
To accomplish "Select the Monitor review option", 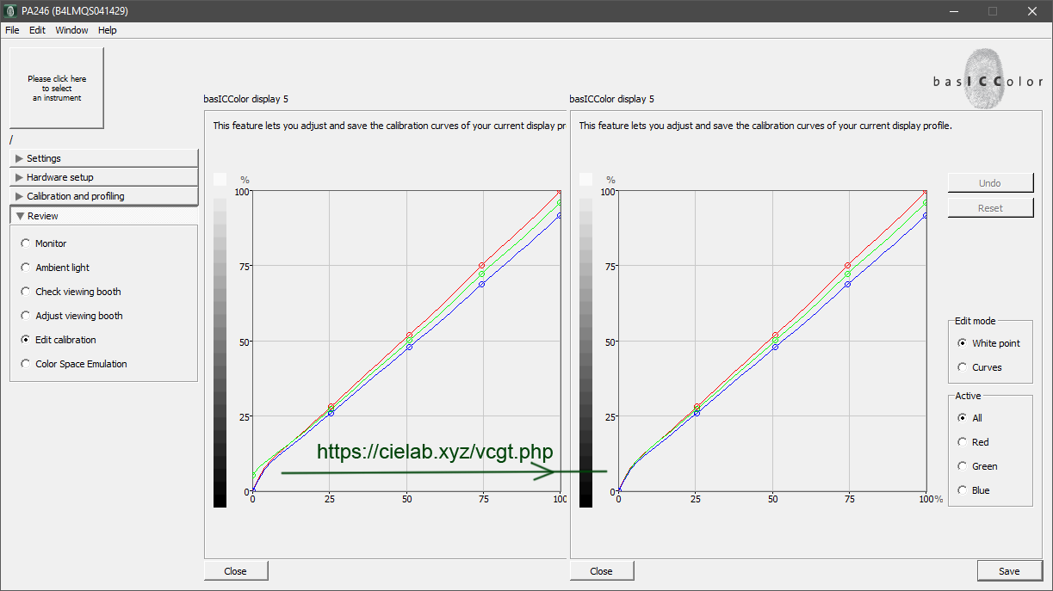I will (x=26, y=243).
